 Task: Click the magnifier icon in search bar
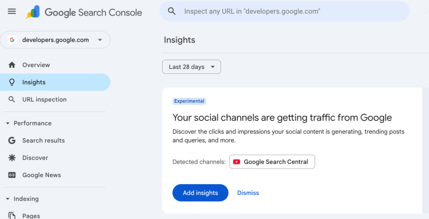click(x=172, y=11)
